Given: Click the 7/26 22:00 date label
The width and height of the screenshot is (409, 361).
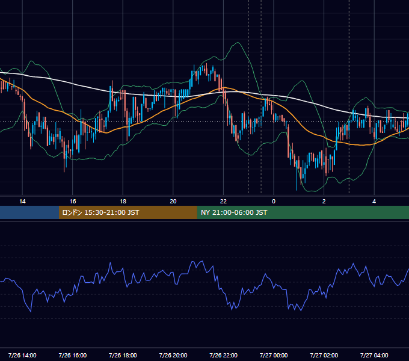Looking at the screenshot, I should pyautogui.click(x=223, y=355).
